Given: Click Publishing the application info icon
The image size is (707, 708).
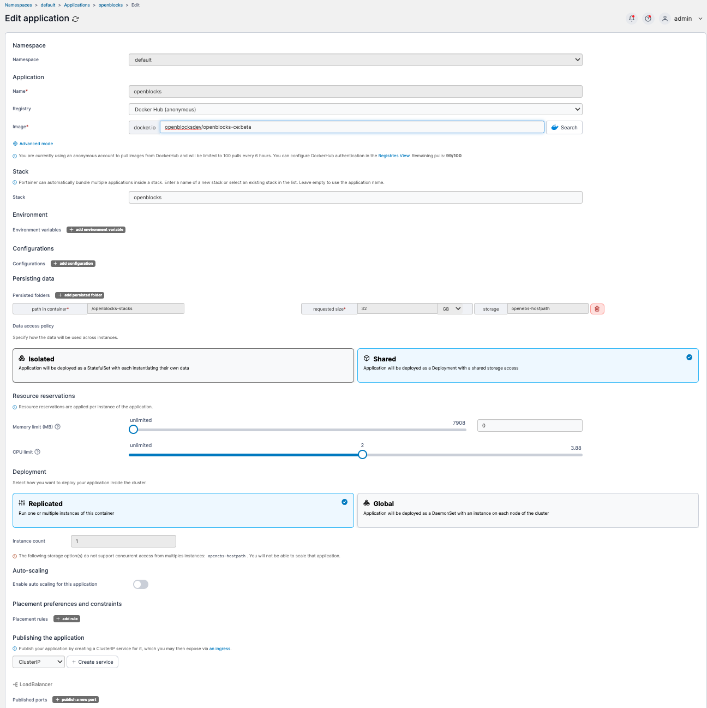Looking at the screenshot, I should click(15, 649).
